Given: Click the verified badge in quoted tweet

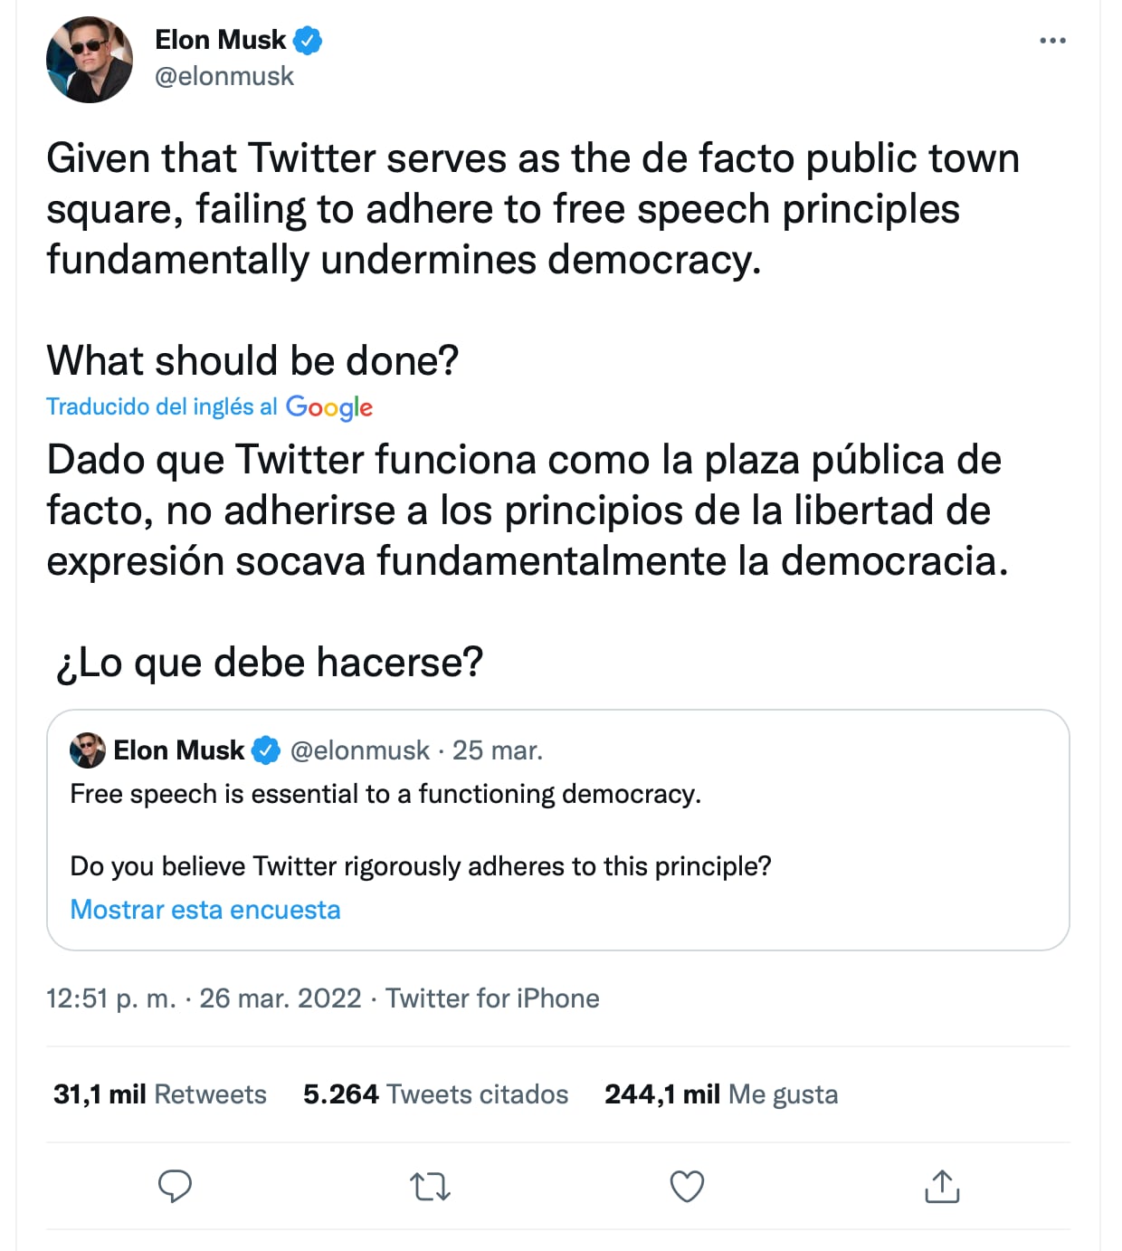Looking at the screenshot, I should pos(265,749).
